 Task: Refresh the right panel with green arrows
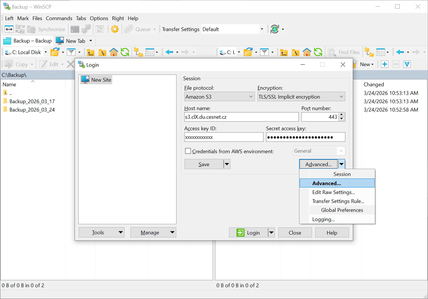[318, 52]
